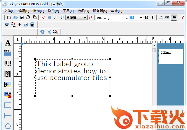Click the XX text style icon

167,17
